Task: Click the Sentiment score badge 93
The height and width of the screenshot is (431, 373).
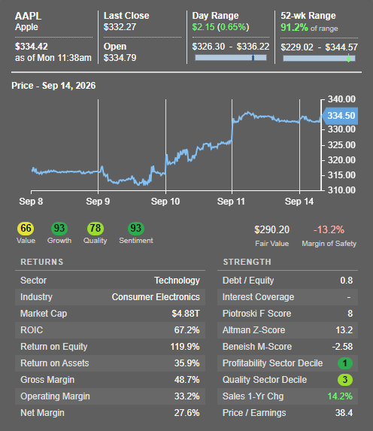Action: (136, 229)
